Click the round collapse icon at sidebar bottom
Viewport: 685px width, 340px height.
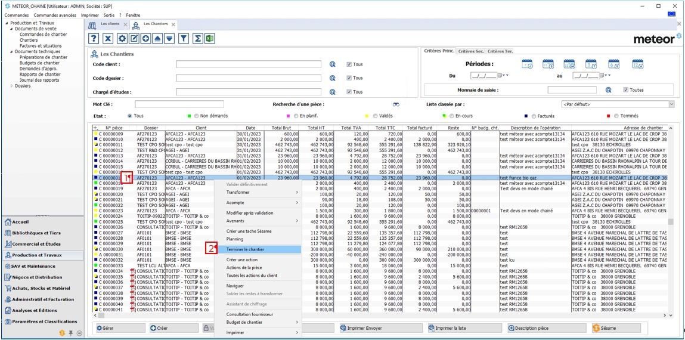point(79,333)
